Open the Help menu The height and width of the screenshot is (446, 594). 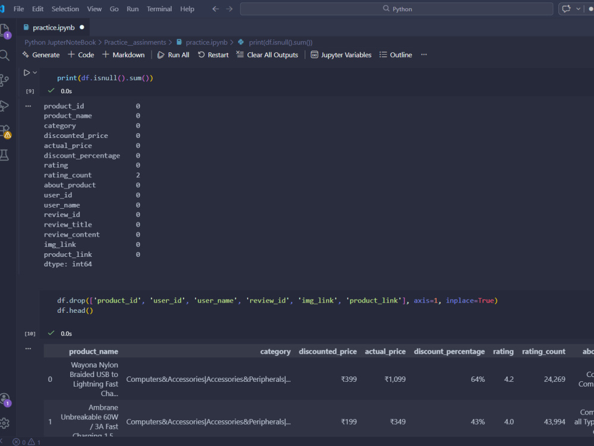point(187,9)
